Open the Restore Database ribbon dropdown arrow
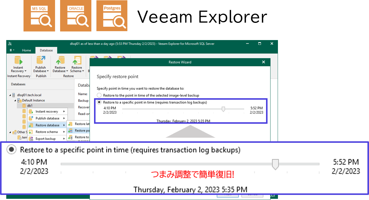 point(67,71)
